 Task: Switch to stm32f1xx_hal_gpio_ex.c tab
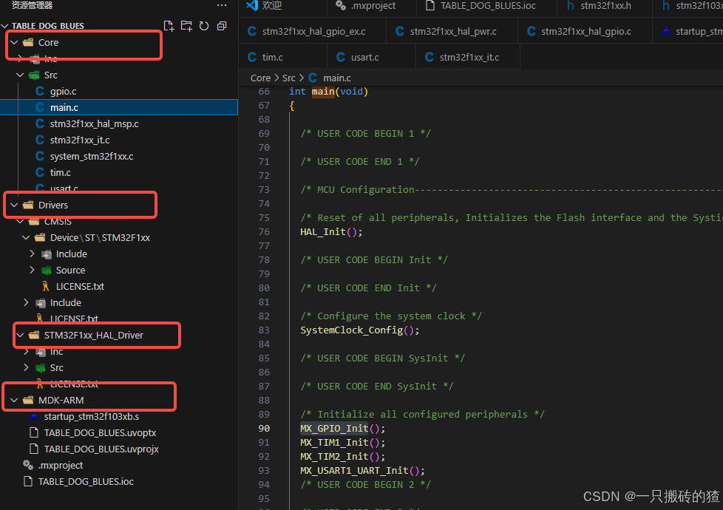pyautogui.click(x=313, y=31)
